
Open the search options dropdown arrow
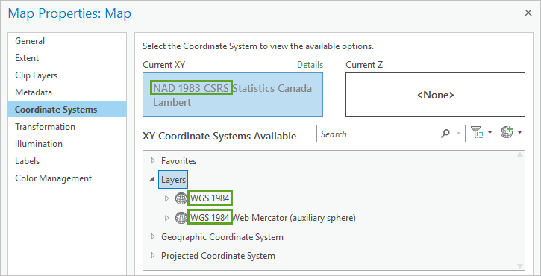pyautogui.click(x=458, y=134)
